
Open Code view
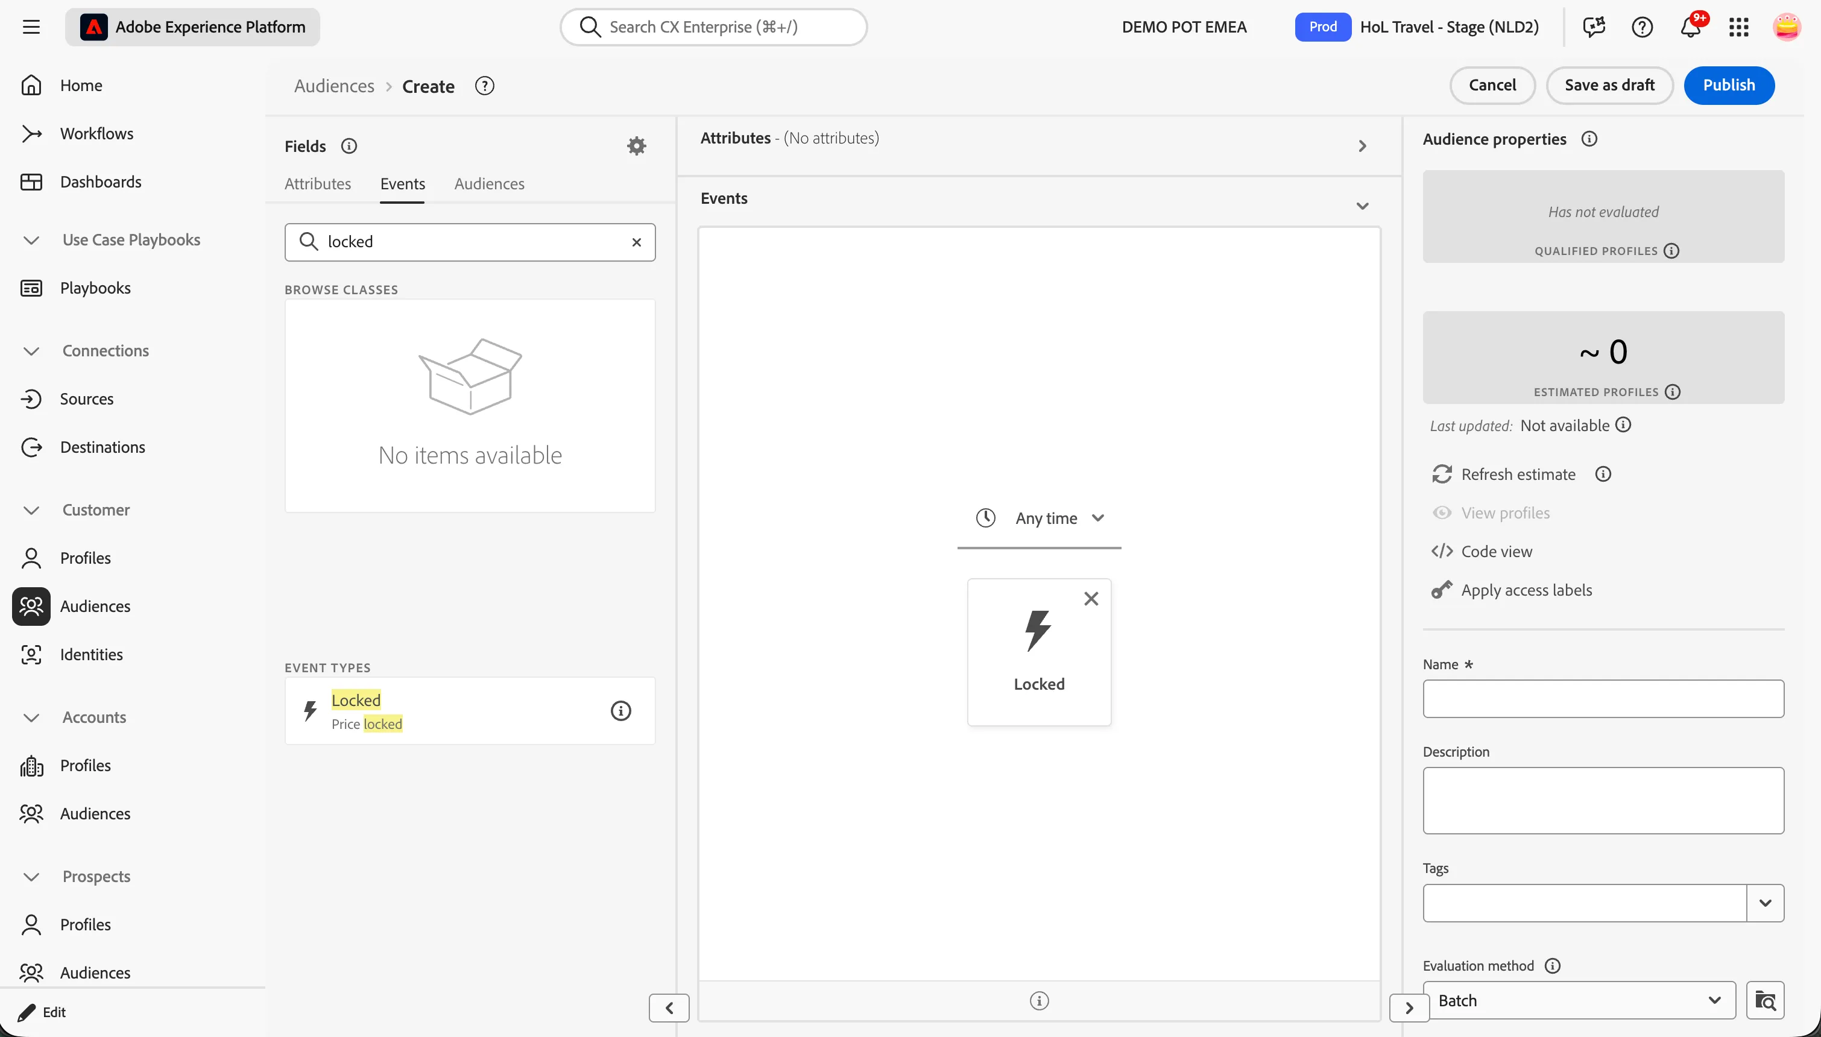[x=1482, y=552]
